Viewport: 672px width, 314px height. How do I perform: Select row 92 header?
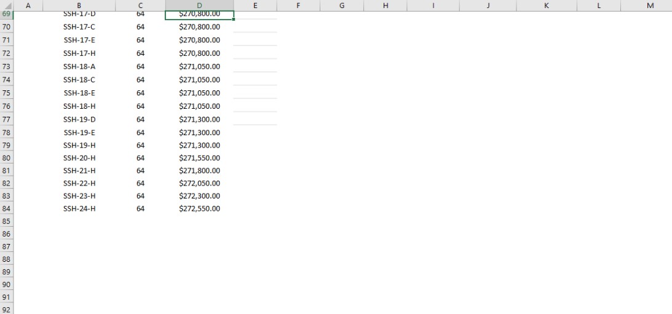[x=6, y=310]
